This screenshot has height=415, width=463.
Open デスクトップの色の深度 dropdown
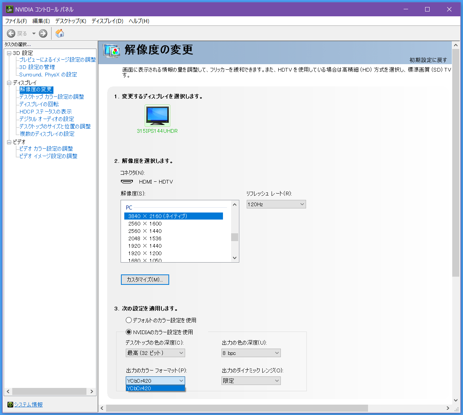click(x=155, y=353)
